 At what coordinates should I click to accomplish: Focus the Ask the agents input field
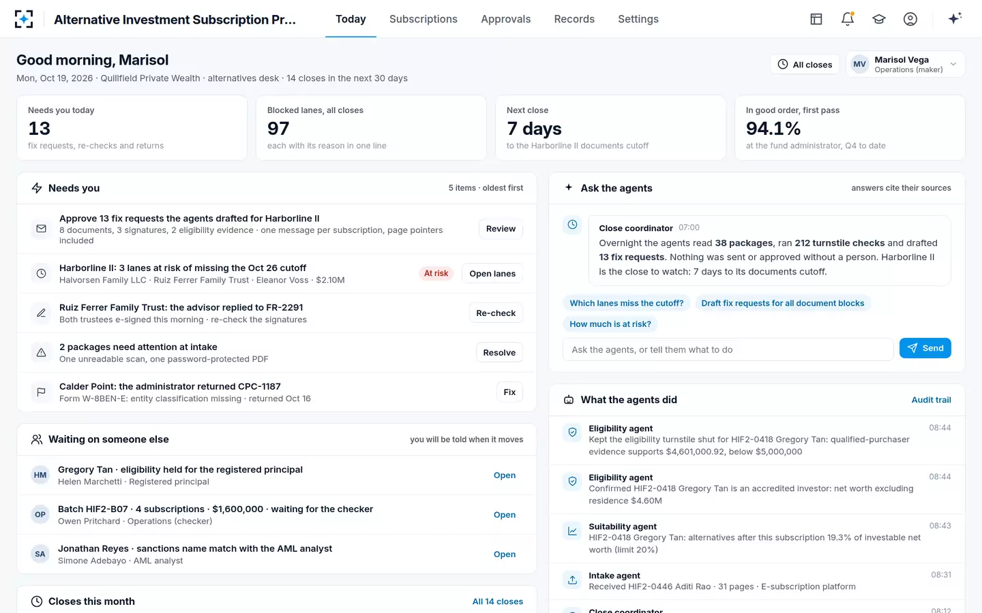click(x=728, y=349)
